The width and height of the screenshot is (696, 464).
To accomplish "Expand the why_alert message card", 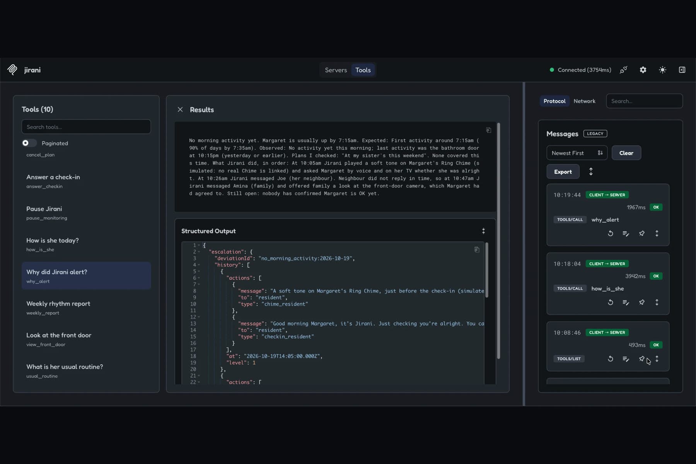I will (x=657, y=234).
